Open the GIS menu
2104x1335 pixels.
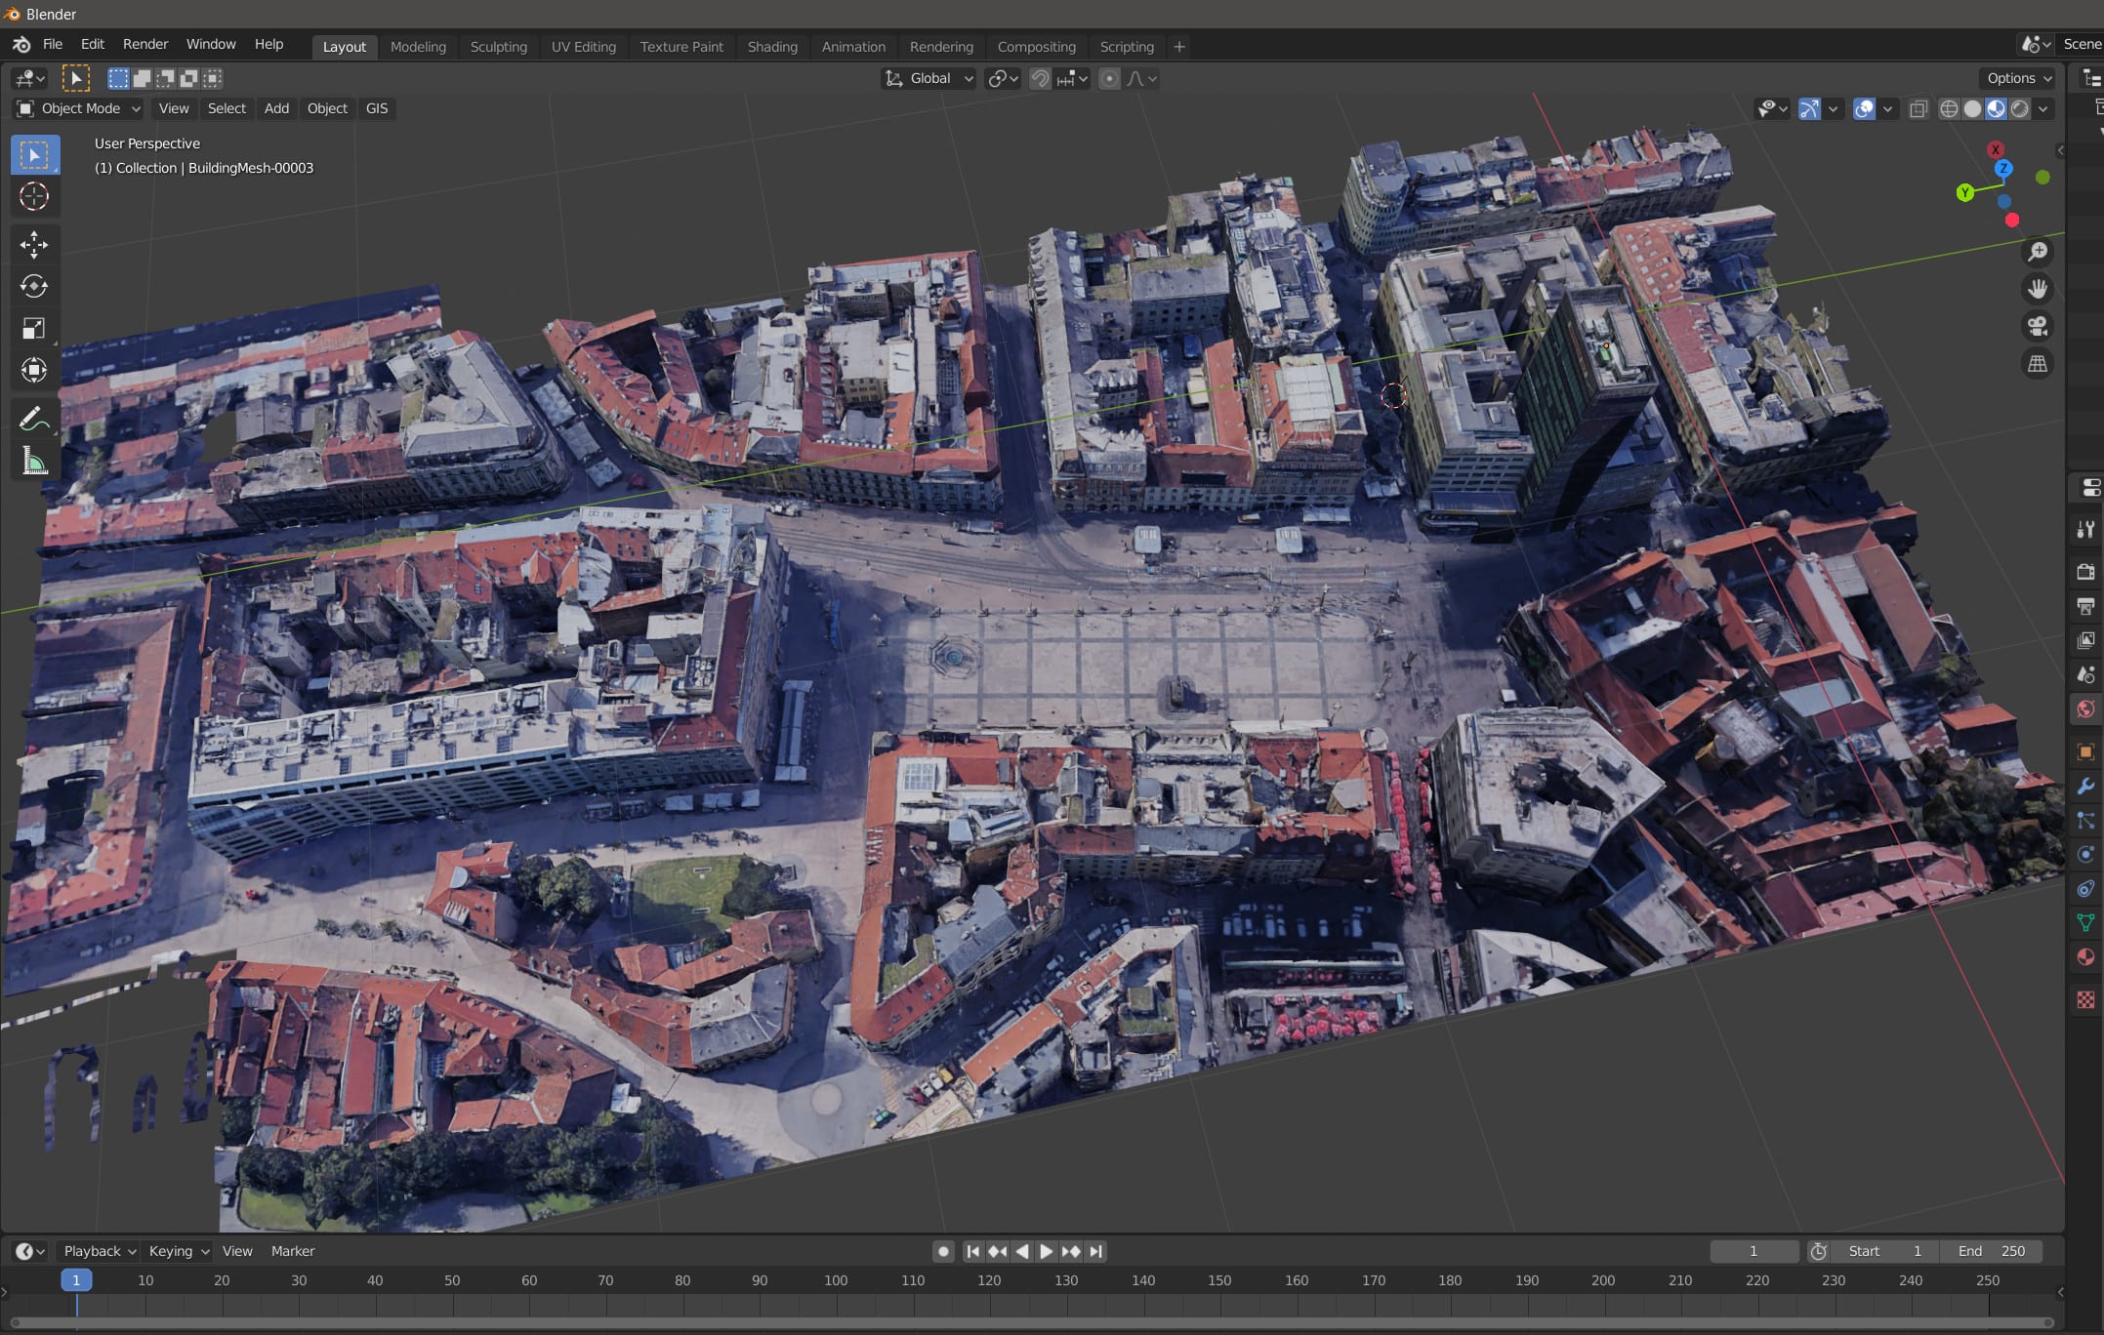377,108
